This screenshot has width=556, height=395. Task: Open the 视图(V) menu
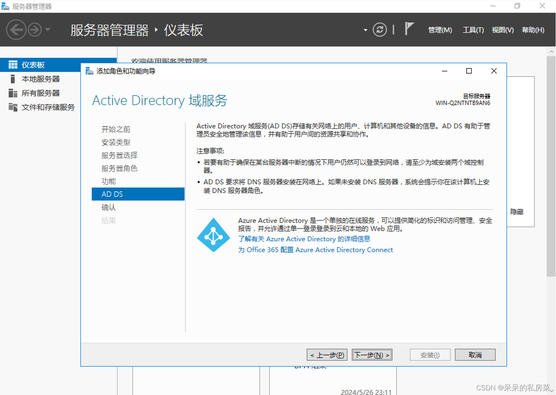(x=502, y=30)
